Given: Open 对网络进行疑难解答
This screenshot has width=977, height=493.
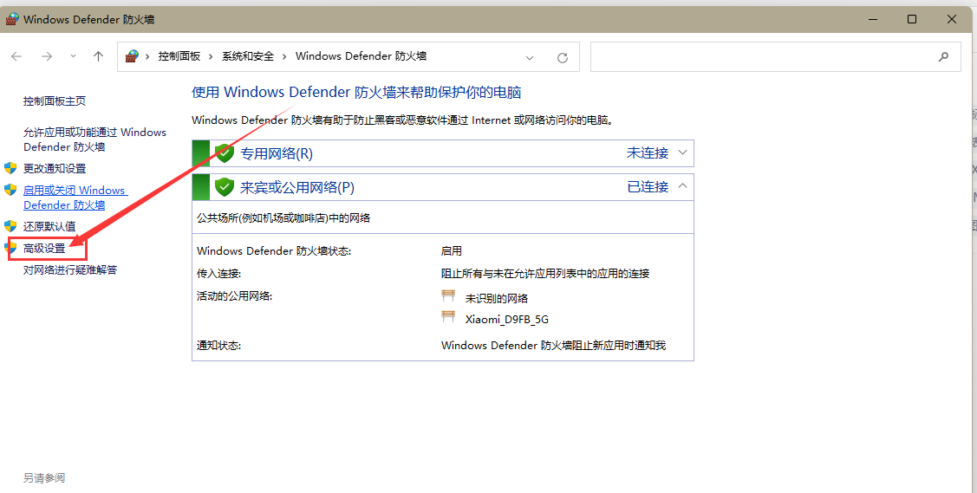Looking at the screenshot, I should pos(70,270).
